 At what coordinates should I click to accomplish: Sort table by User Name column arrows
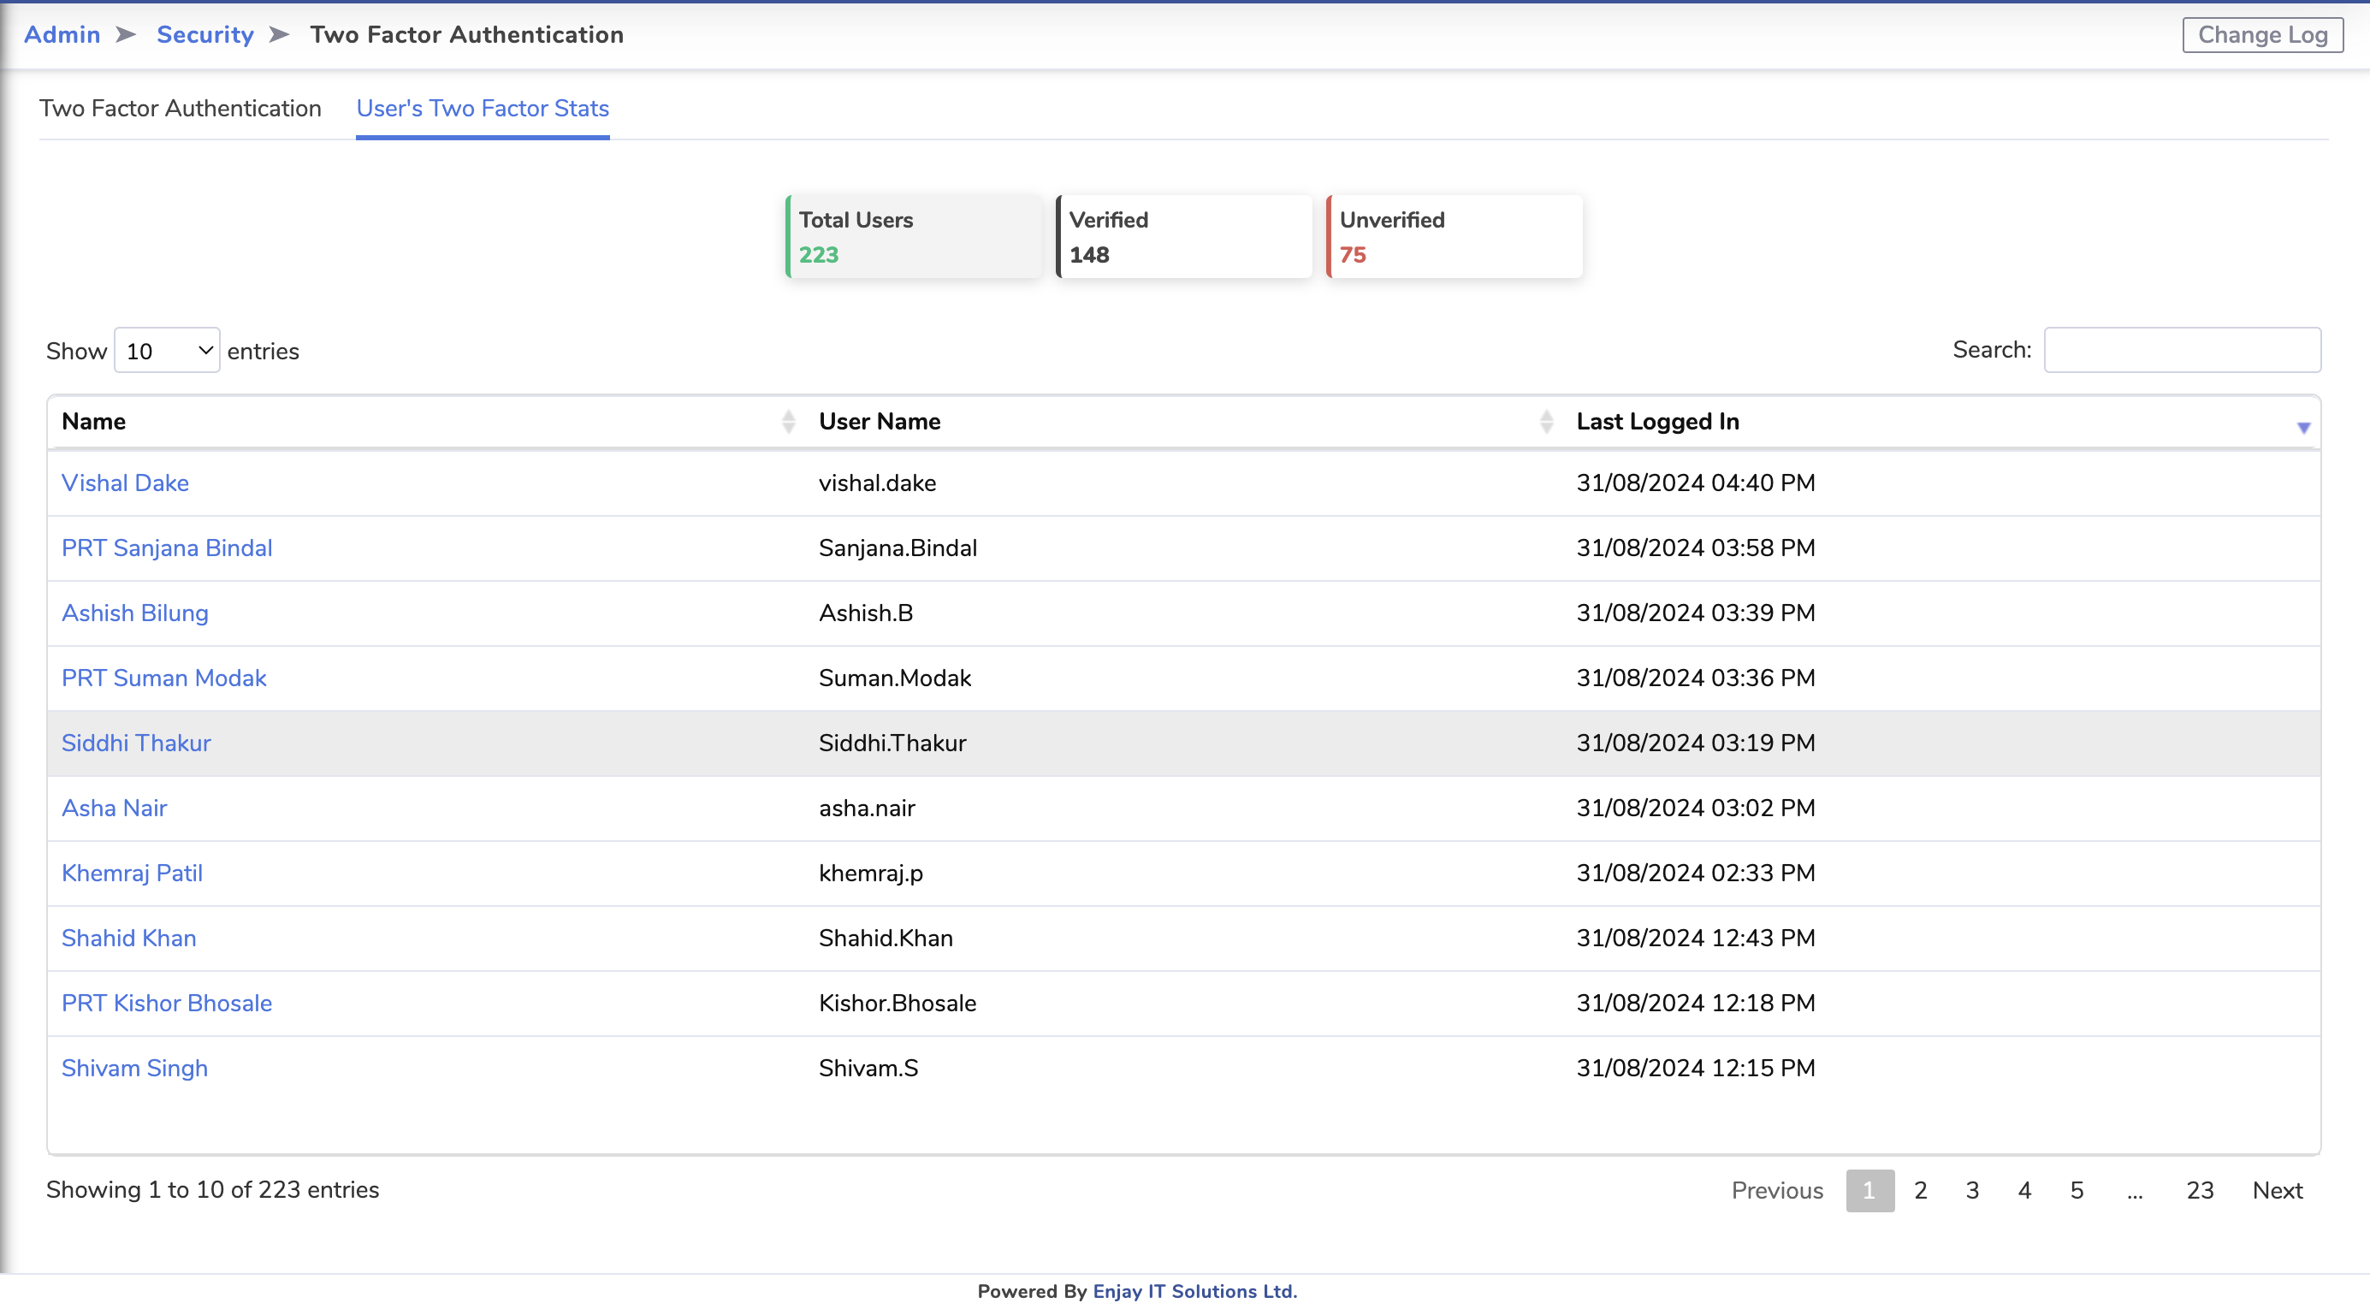(1546, 421)
